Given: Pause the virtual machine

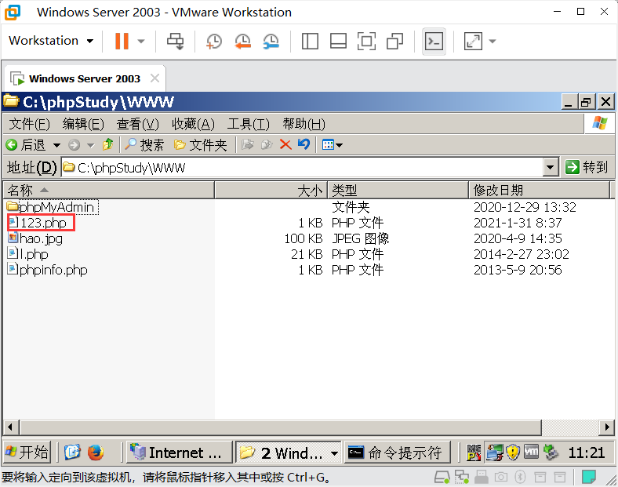Looking at the screenshot, I should coord(122,41).
